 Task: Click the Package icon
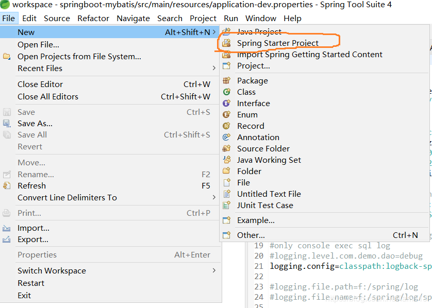point(226,80)
